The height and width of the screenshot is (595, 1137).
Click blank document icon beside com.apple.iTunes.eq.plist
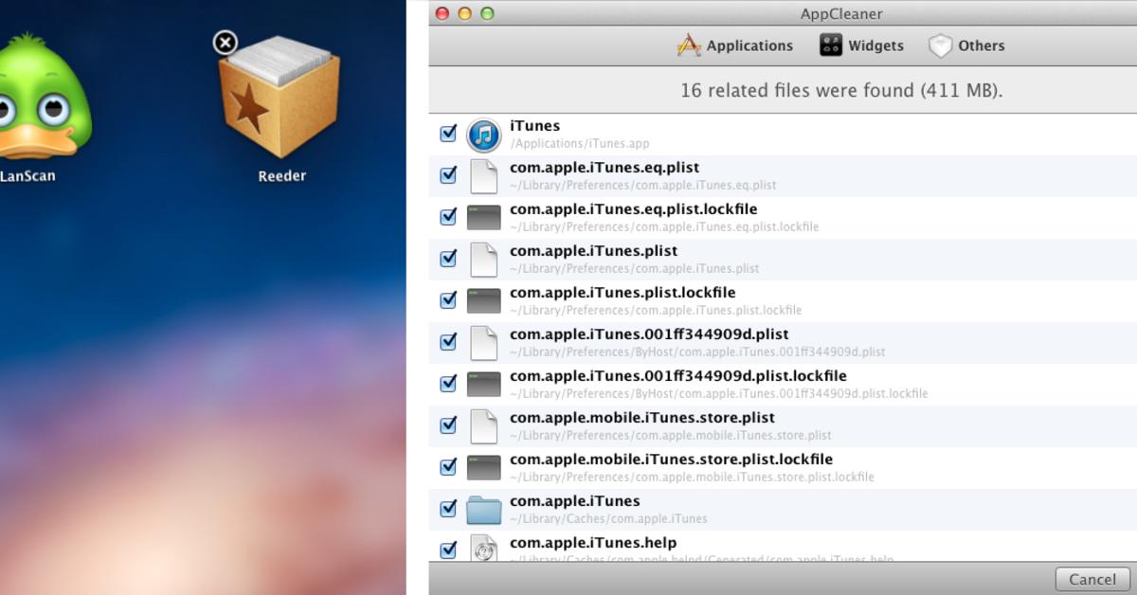pyautogui.click(x=483, y=176)
